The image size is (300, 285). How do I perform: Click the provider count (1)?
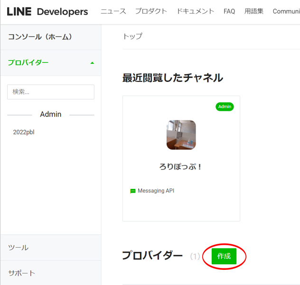(x=195, y=257)
